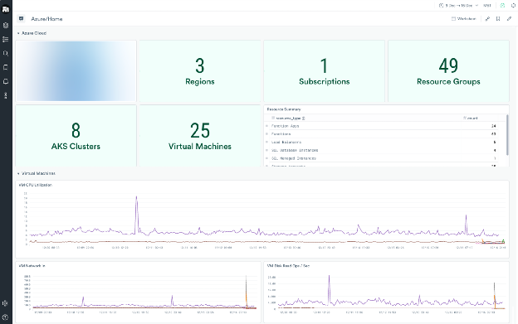Open the settings icon near the sidebar bottom
518x324 pixels.
click(5, 303)
